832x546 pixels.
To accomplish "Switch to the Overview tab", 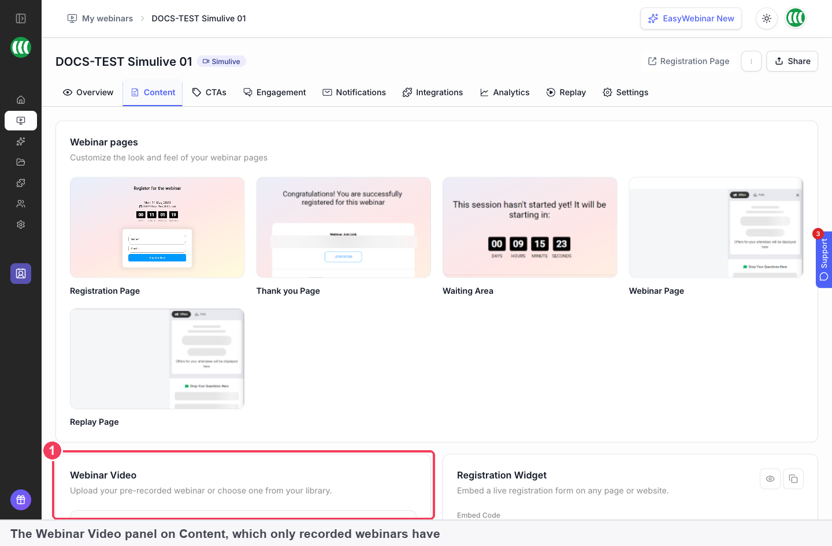I will click(88, 92).
